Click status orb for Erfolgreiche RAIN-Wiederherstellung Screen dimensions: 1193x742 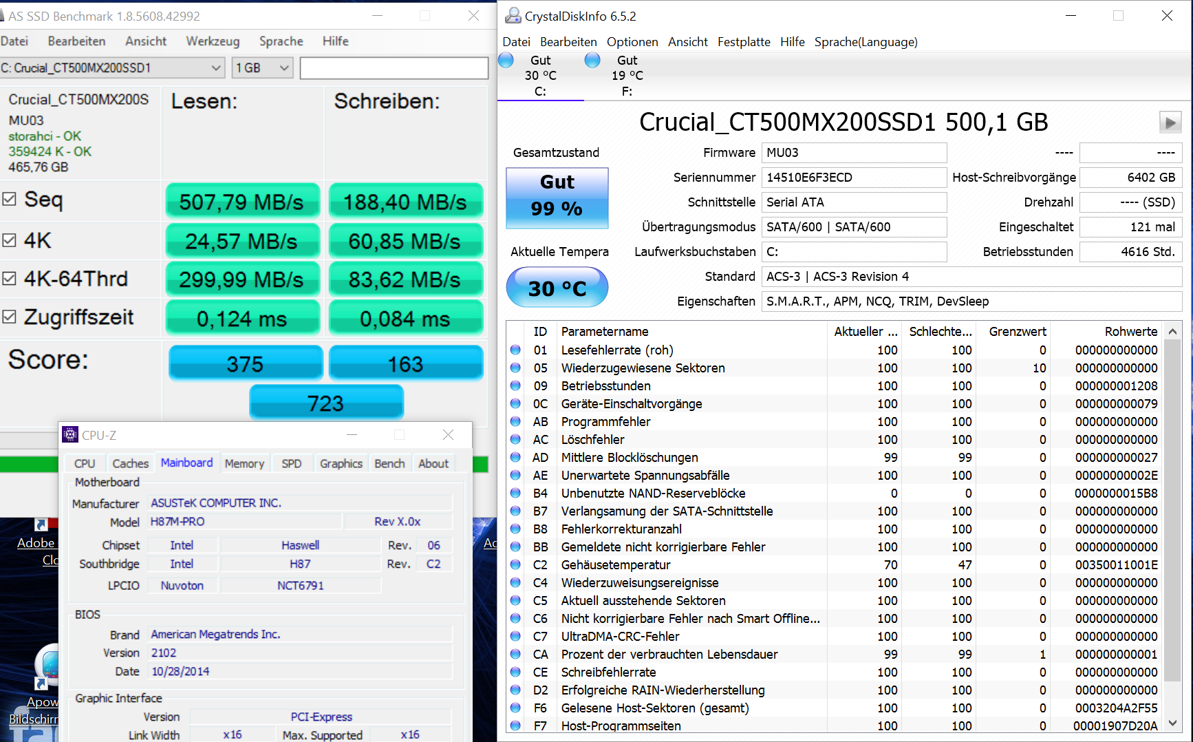tap(515, 690)
